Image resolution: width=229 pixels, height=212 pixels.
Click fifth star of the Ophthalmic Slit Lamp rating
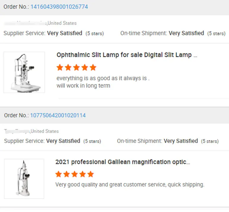pyautogui.click(x=93, y=68)
